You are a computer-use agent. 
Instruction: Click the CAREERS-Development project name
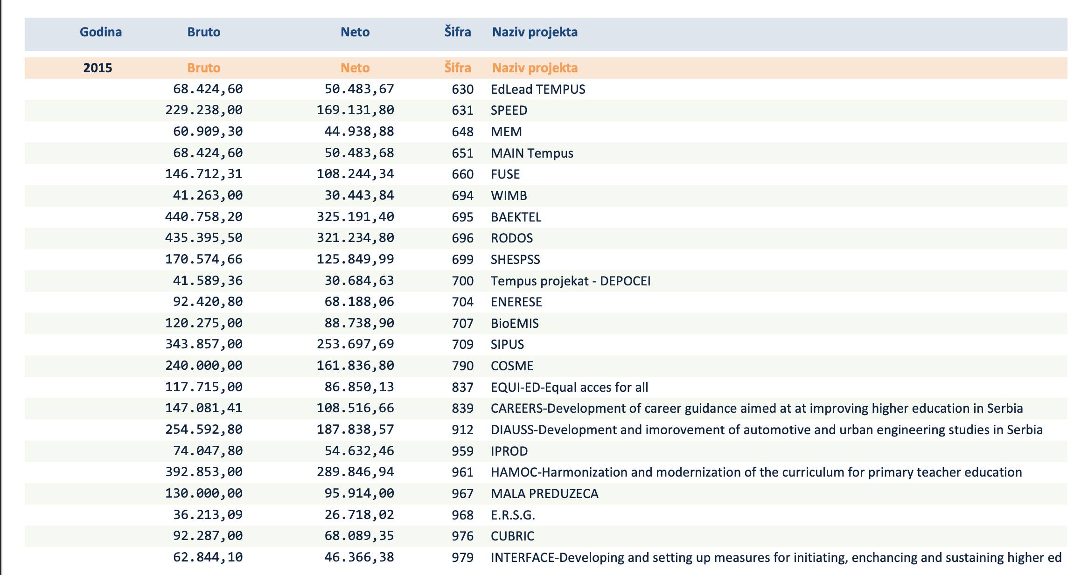coord(756,409)
